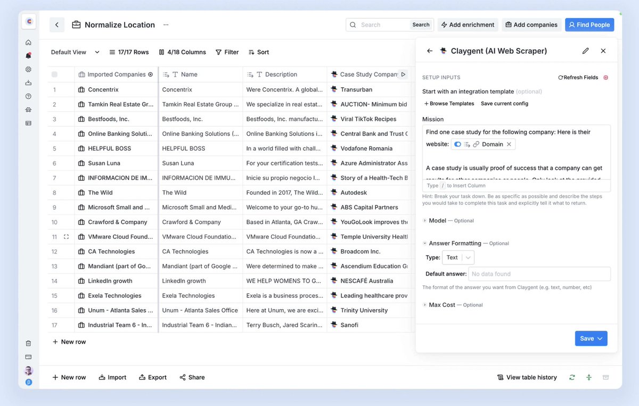Open the 17/17 Rows selector

129,52
